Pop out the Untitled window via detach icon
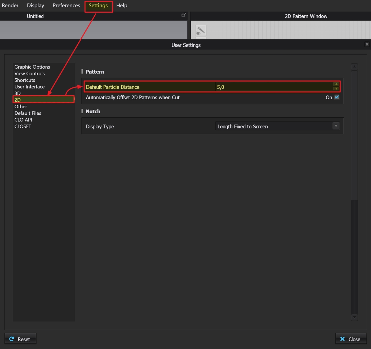The width and height of the screenshot is (371, 349). click(x=184, y=15)
